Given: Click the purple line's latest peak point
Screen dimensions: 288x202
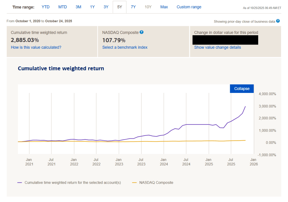Looking at the screenshot, I should pyautogui.click(x=245, y=106).
